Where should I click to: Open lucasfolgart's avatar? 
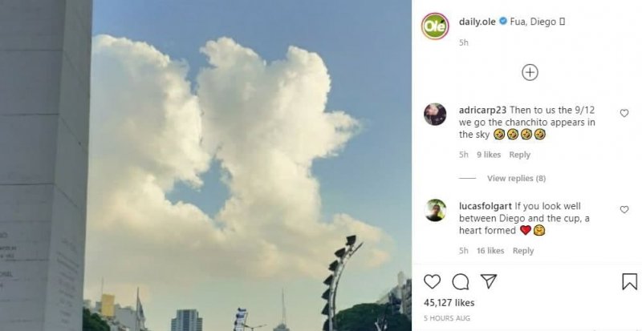click(435, 210)
